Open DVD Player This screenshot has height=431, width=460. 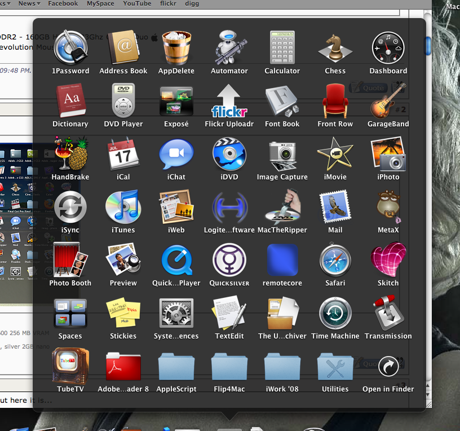point(123,100)
